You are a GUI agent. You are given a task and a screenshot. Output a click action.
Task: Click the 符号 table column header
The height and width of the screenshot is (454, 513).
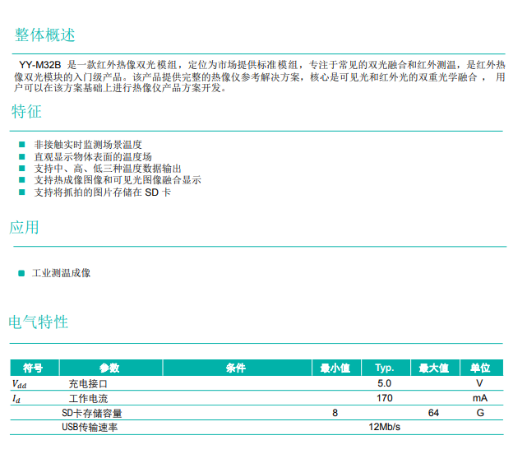click(33, 368)
